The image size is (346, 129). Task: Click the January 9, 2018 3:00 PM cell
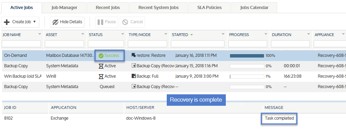[x=197, y=76]
